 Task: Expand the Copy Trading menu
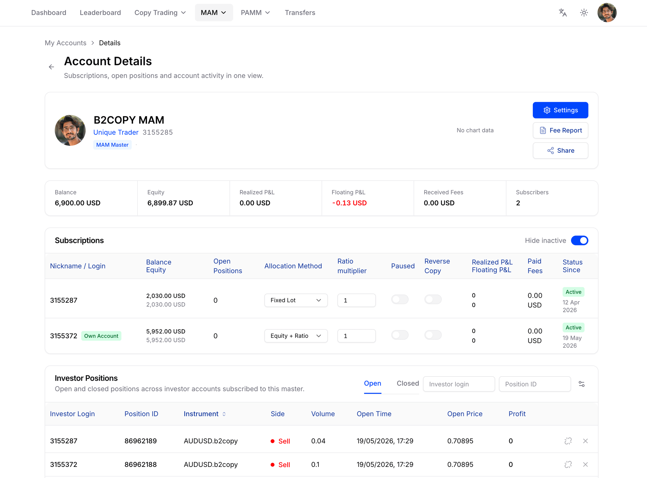click(x=160, y=13)
